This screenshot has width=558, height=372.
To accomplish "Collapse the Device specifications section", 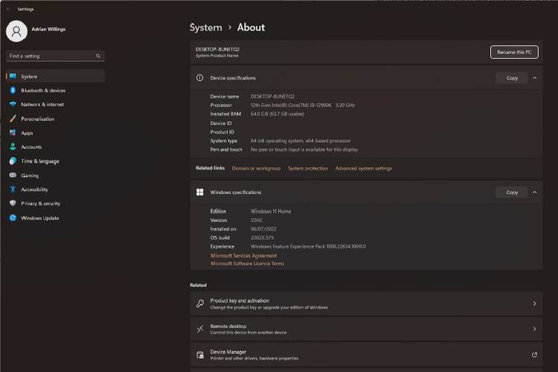I will pos(534,77).
